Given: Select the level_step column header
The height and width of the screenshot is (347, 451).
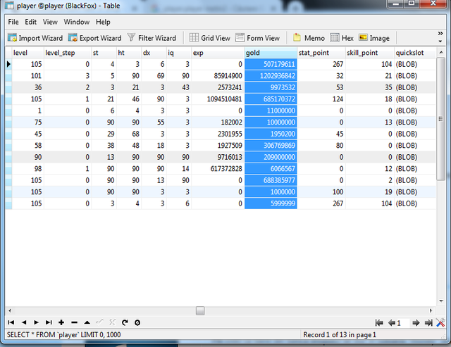Looking at the screenshot, I should point(68,53).
